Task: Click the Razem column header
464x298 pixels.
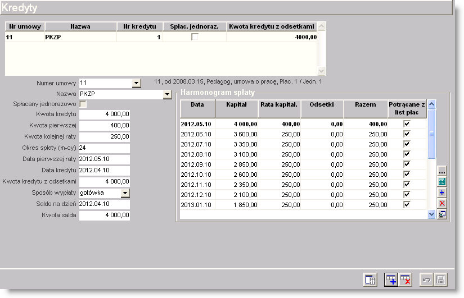Action: point(366,109)
